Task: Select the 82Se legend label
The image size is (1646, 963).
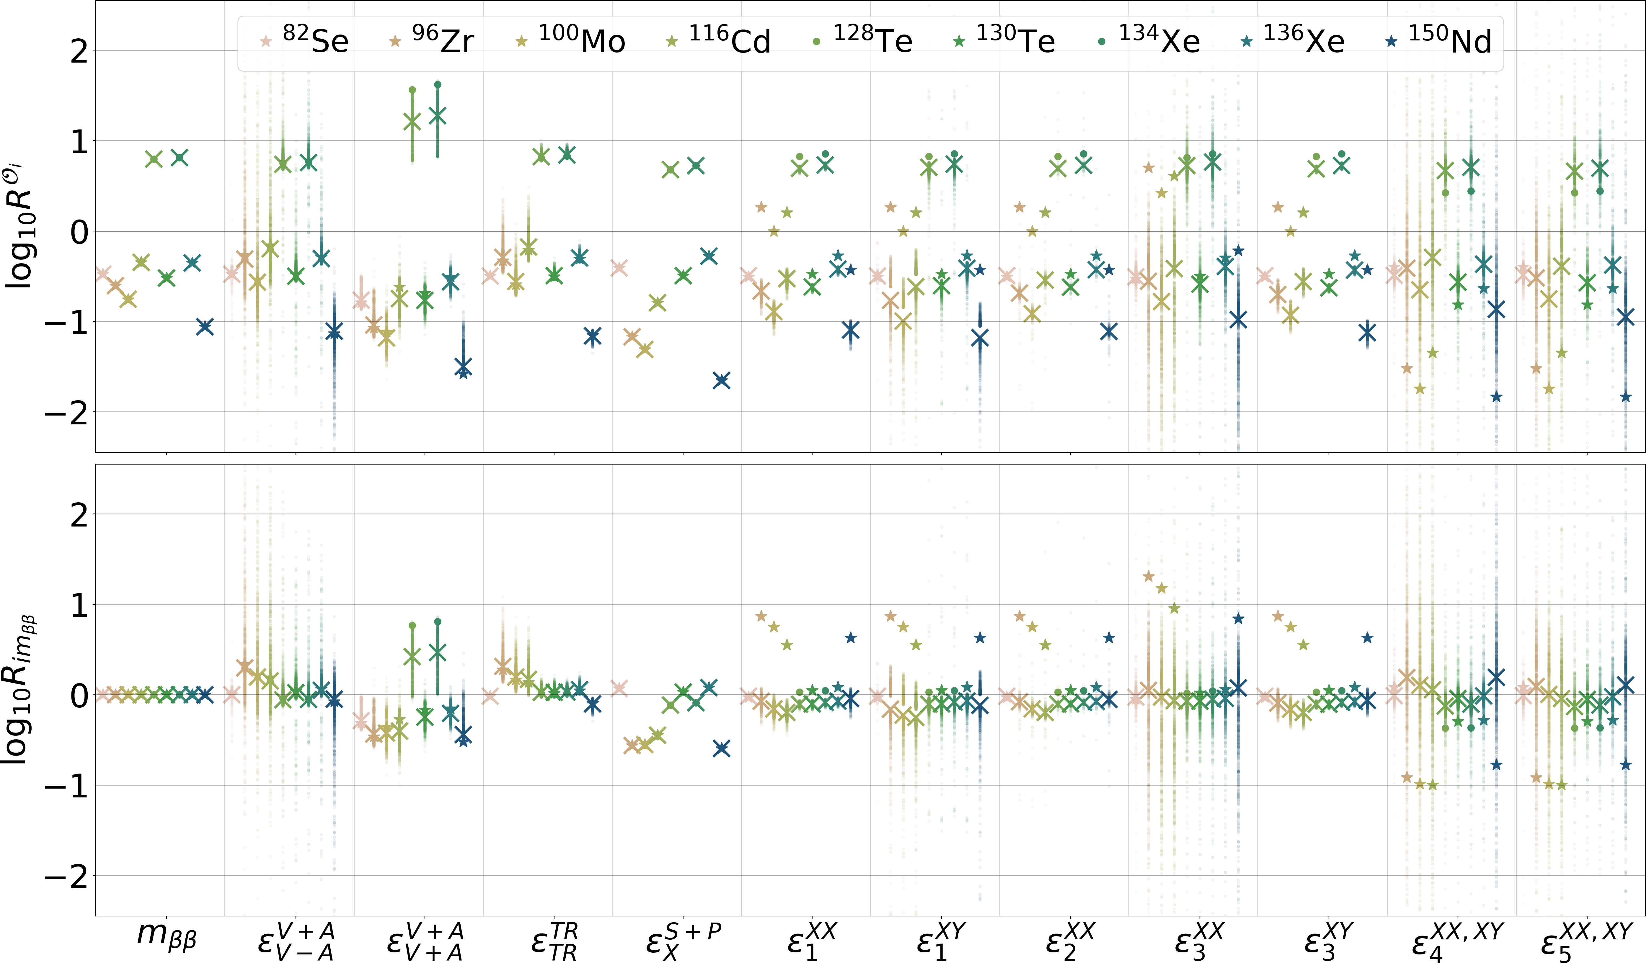Action: (x=316, y=39)
